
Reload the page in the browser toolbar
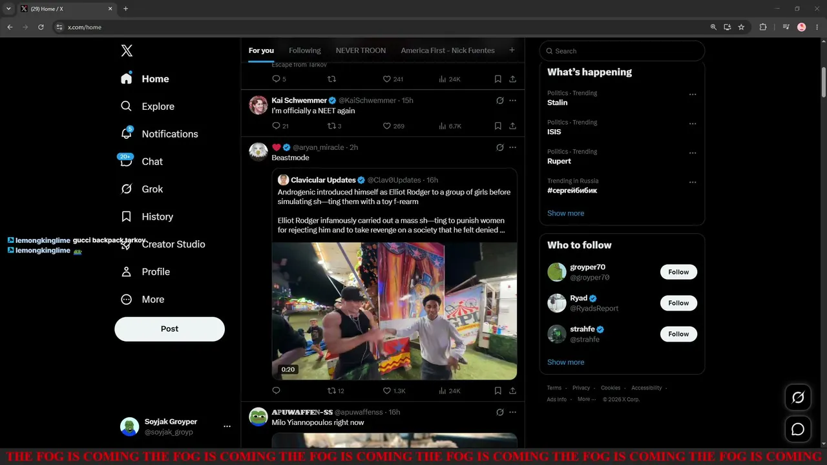(x=41, y=27)
